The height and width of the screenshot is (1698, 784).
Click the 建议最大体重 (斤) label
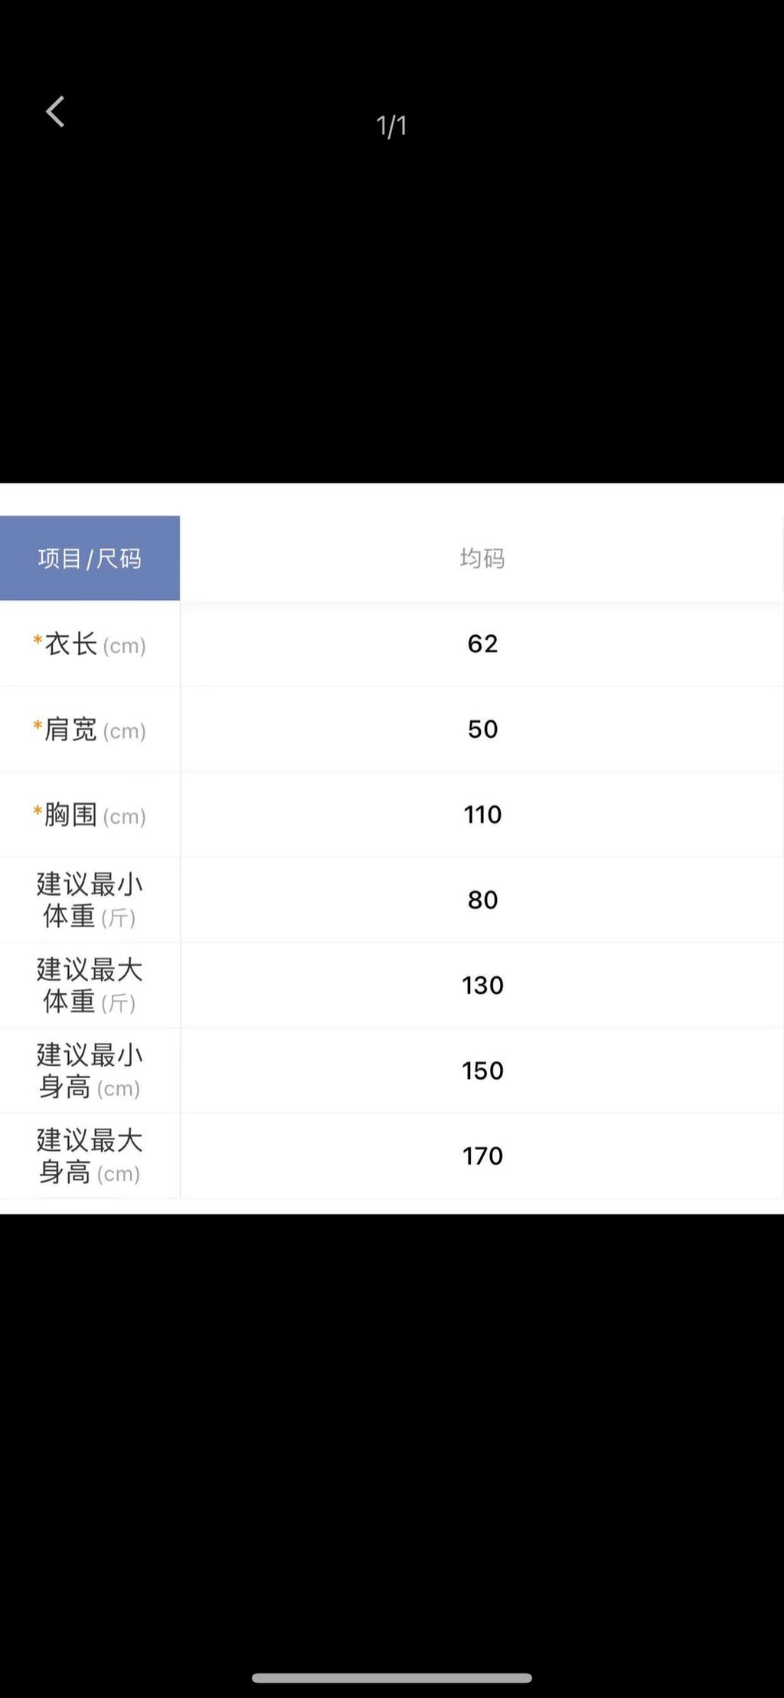[90, 985]
